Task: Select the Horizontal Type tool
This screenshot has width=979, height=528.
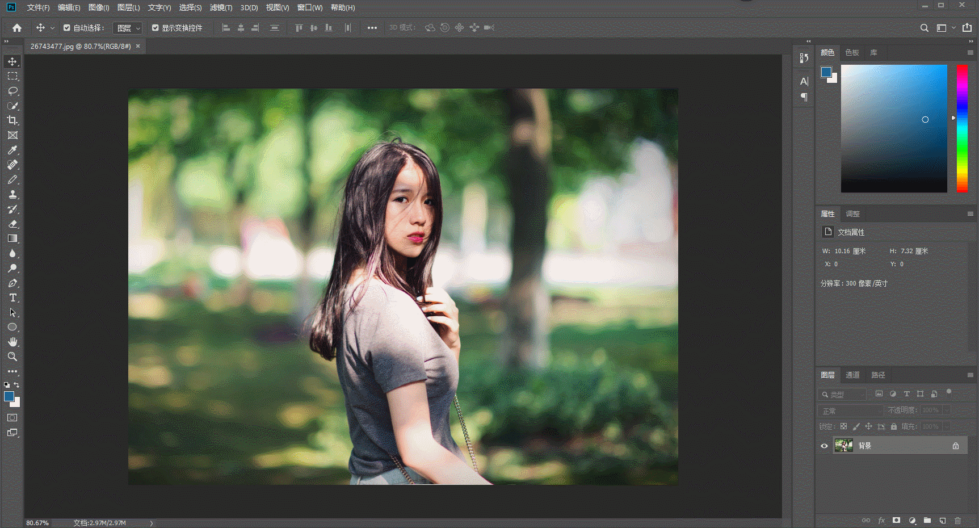Action: (12, 297)
